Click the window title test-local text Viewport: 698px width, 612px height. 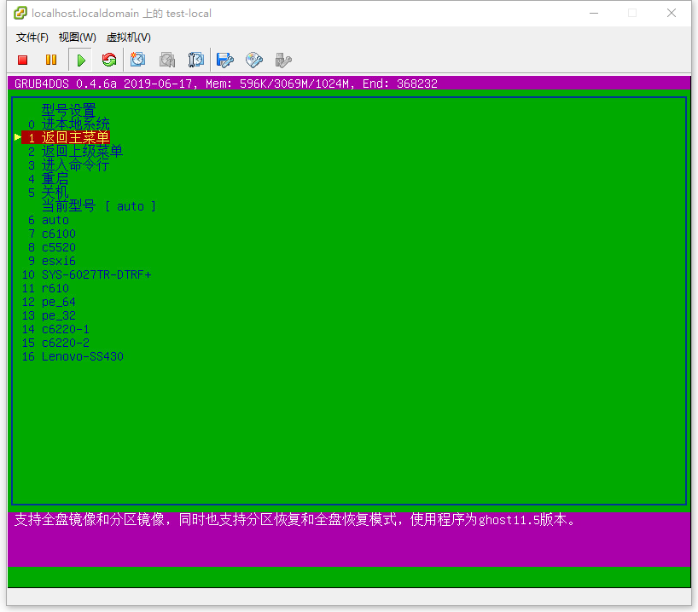coord(189,14)
